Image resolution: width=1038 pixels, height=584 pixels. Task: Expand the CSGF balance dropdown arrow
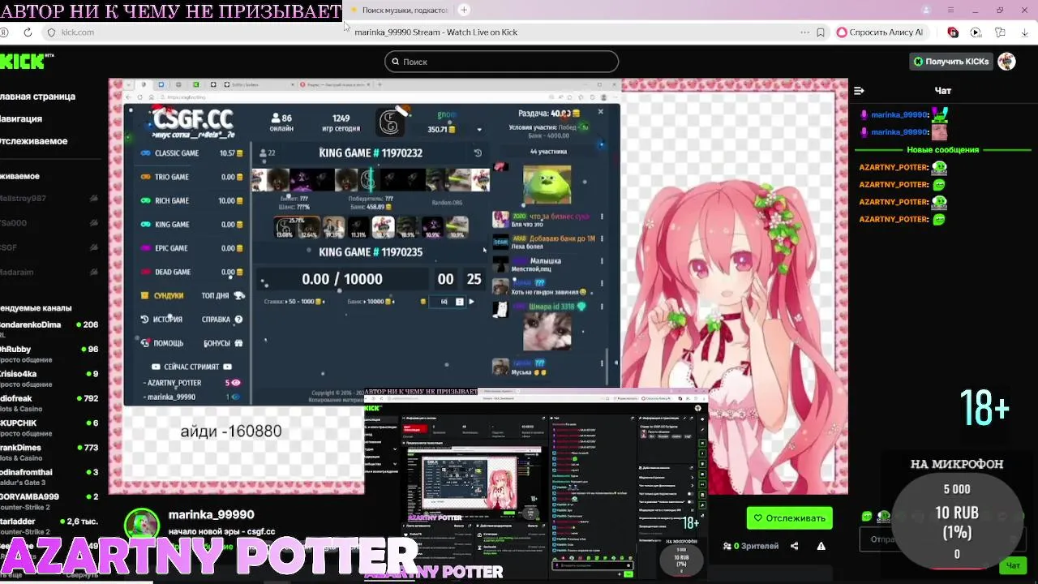click(x=479, y=130)
